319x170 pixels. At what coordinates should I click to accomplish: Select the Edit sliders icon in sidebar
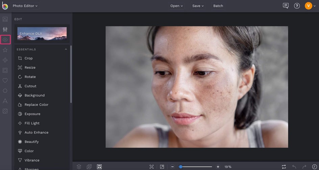[5, 30]
